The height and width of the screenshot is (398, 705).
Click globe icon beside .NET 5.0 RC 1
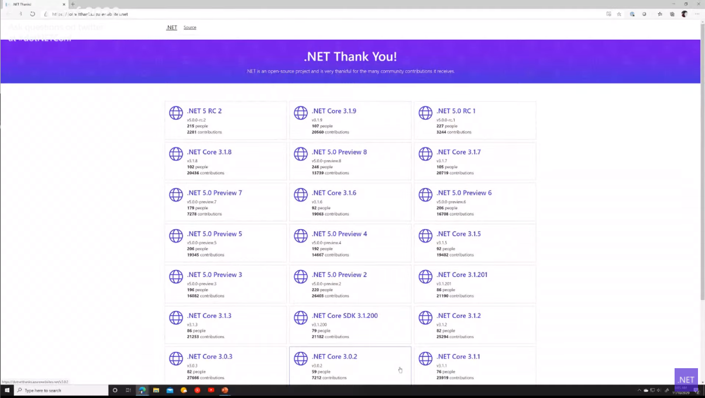tap(425, 113)
